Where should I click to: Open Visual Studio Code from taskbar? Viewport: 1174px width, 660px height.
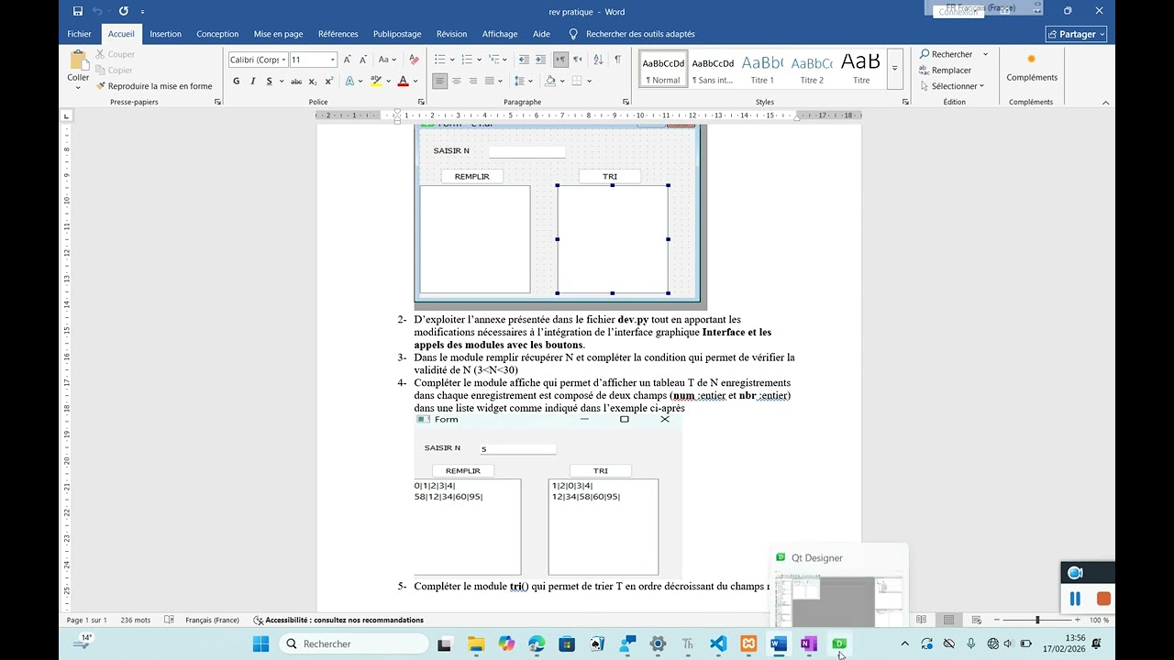pyautogui.click(x=718, y=643)
